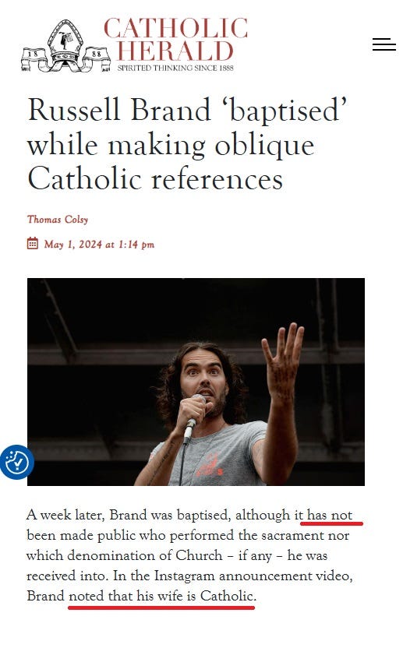Click the '18' ribbon on the crest
Viewport: 403px width, 648px height.
(x=33, y=54)
